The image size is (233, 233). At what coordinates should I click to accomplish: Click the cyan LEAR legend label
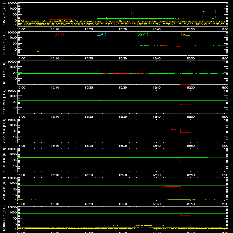tap(101, 34)
